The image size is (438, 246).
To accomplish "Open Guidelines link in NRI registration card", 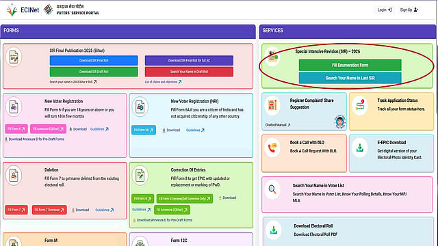I will [195, 131].
